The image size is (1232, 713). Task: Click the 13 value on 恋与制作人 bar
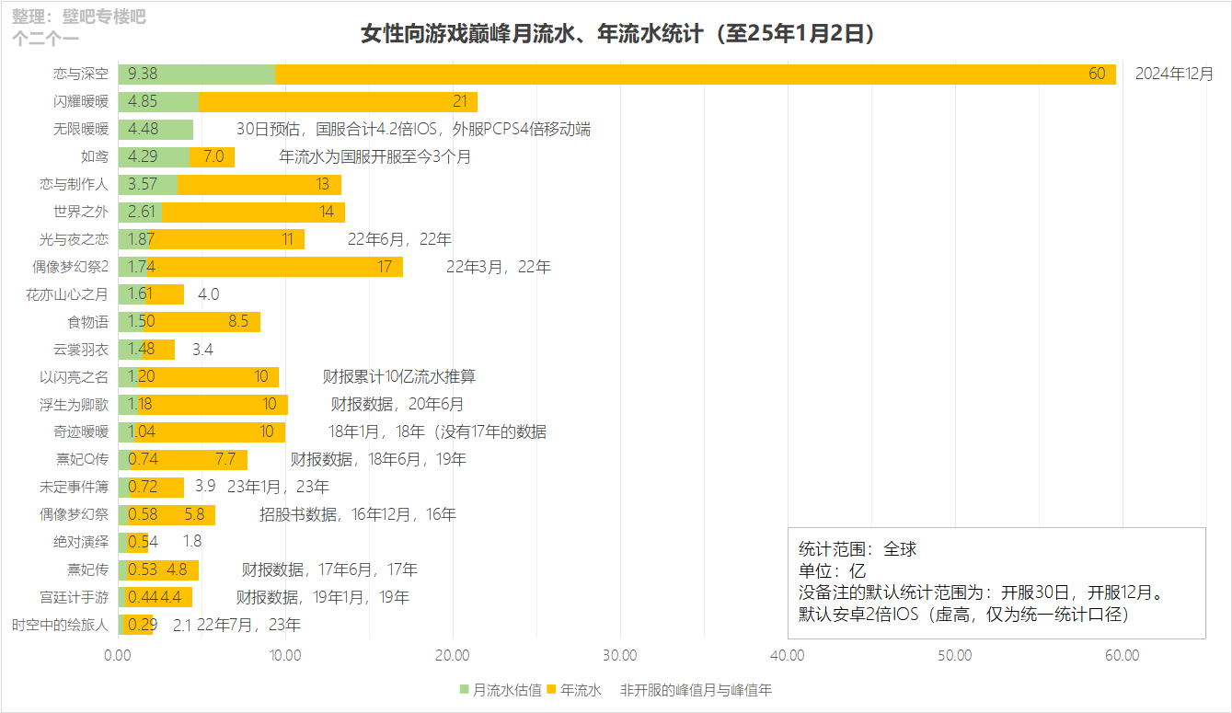tap(323, 185)
